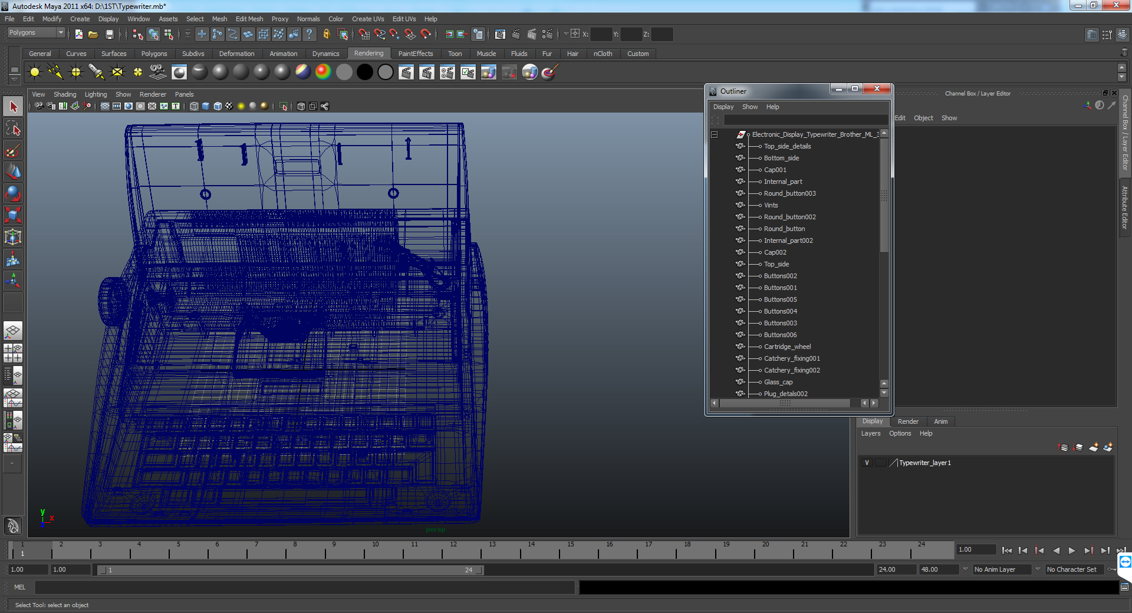Click frame 12 on the time slider
This screenshot has width=1132, height=613.
[x=453, y=551]
